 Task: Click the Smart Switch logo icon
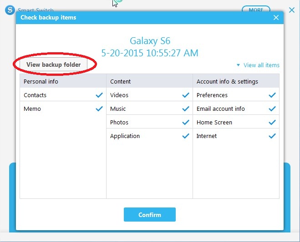pos(10,10)
